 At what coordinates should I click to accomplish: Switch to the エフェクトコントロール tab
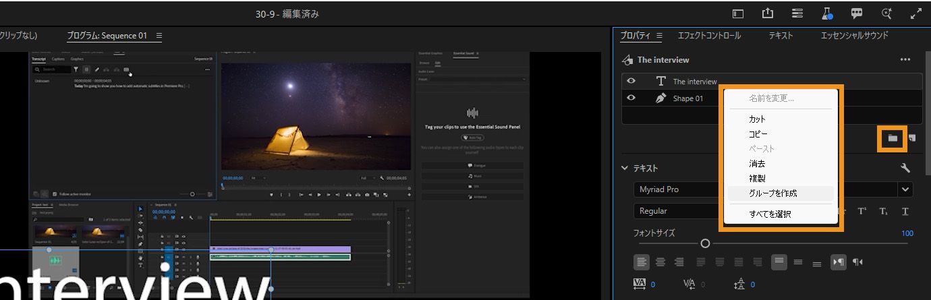[709, 36]
